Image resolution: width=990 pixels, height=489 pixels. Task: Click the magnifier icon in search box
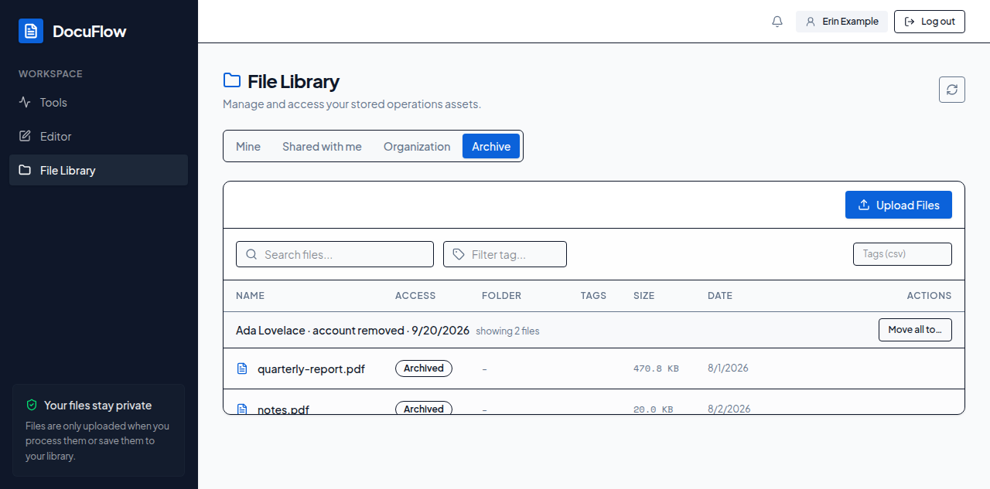(x=251, y=254)
